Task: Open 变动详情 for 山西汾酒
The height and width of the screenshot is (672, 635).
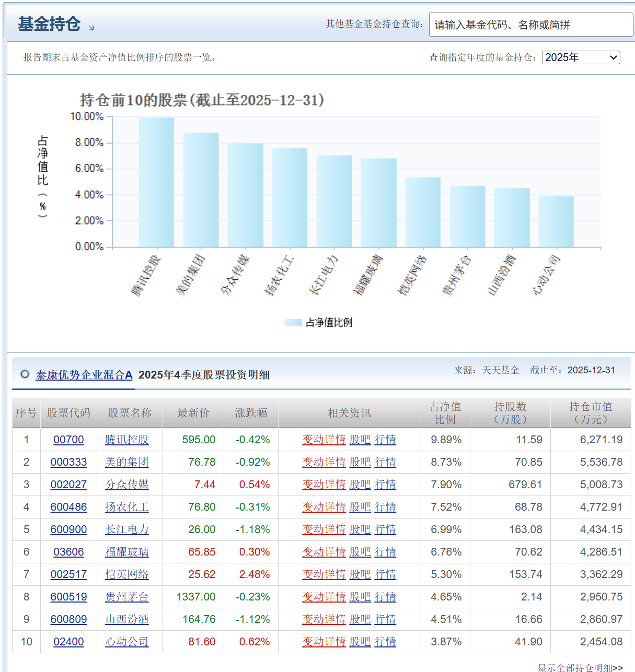Action: pyautogui.click(x=324, y=619)
